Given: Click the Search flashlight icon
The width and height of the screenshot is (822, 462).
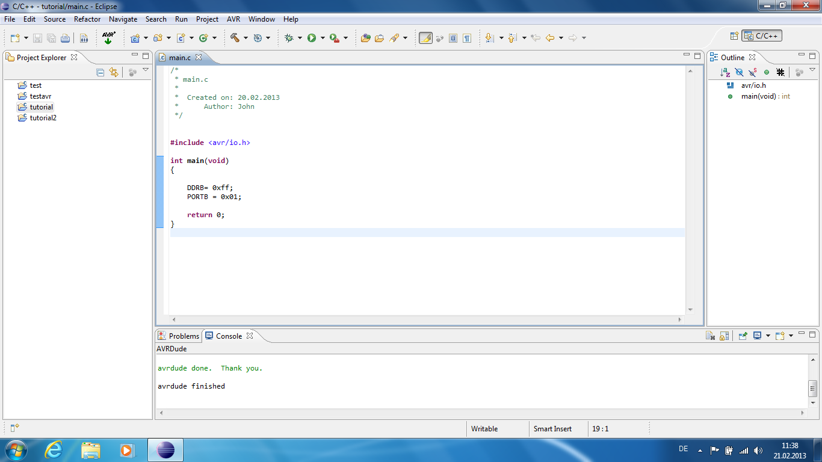Looking at the screenshot, I should click(395, 37).
